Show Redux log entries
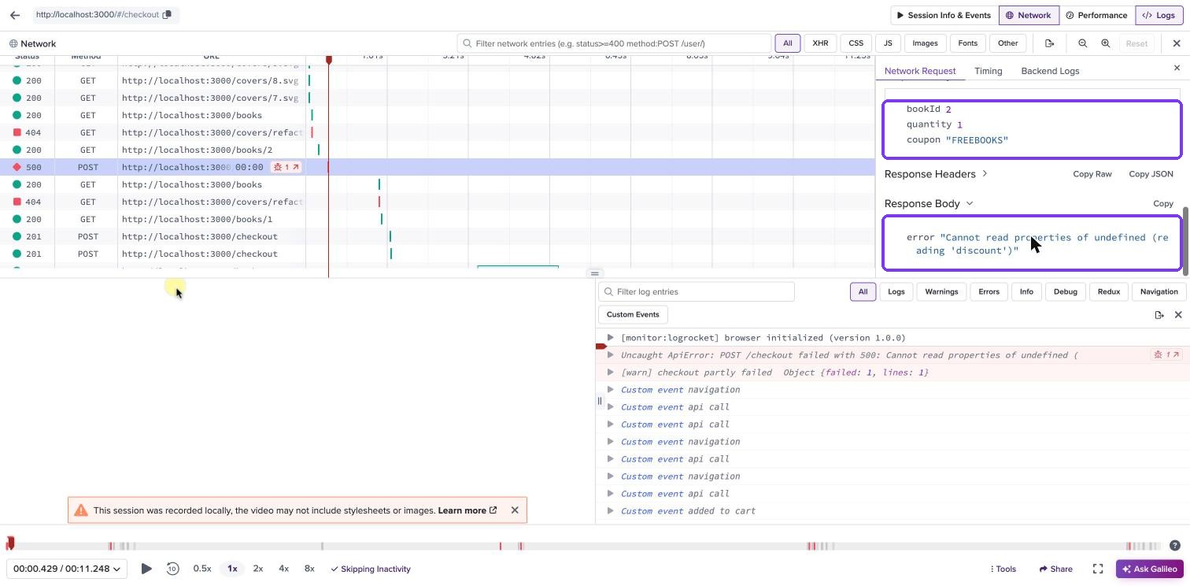This screenshot has width=1190, height=586. point(1108,291)
